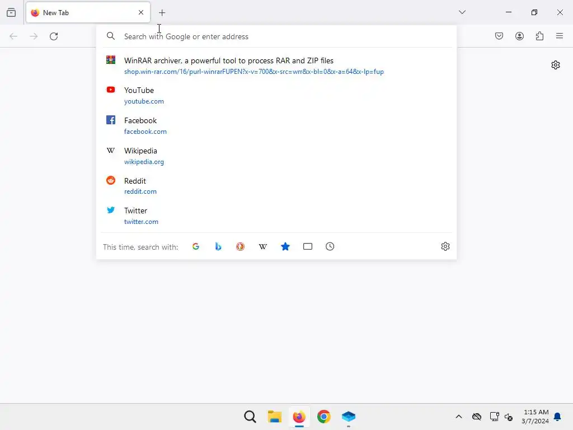Expand the list all tabs chevron
Screen dimensions: 573x430
pyautogui.click(x=462, y=12)
